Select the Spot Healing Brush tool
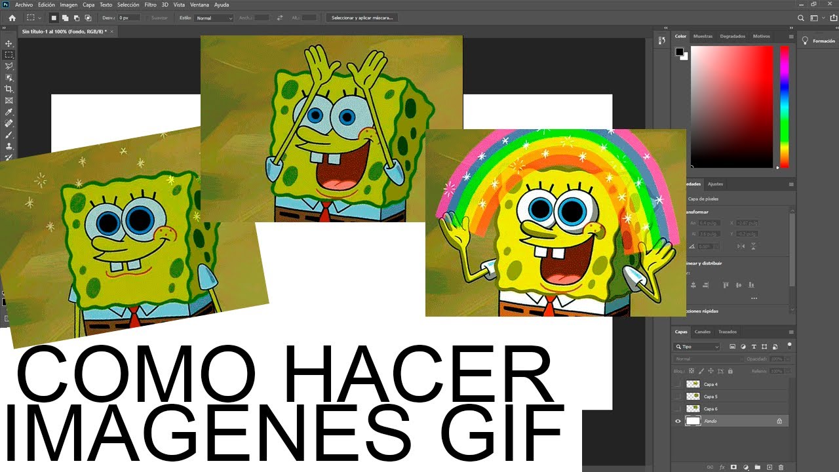Image resolution: width=839 pixels, height=472 pixels. [x=9, y=123]
